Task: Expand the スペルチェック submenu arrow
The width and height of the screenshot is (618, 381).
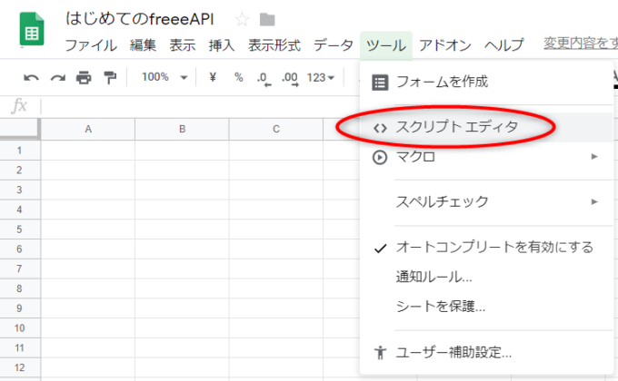Action: pyautogui.click(x=594, y=202)
